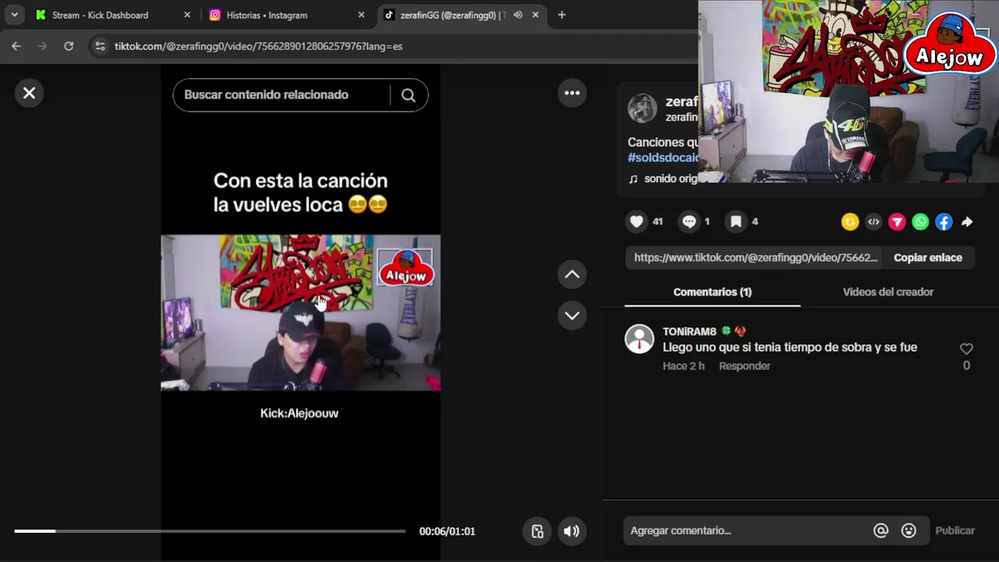The image size is (999, 562).
Task: Reload the current page
Action: [69, 46]
